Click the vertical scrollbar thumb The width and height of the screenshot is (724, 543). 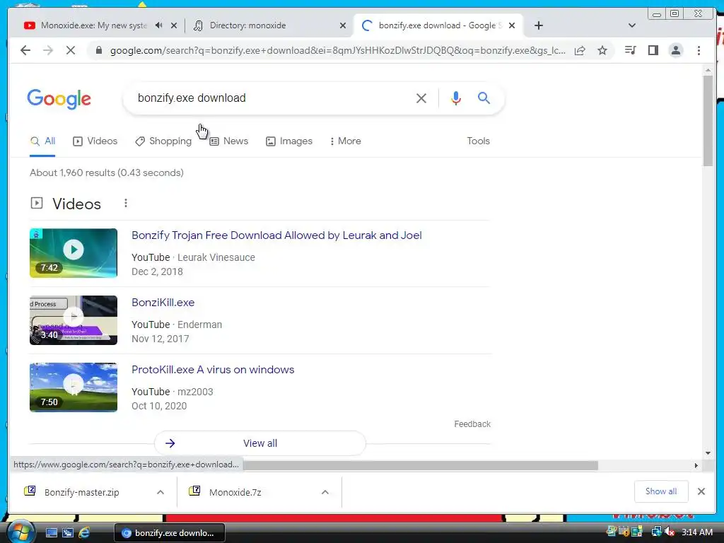(x=708, y=120)
